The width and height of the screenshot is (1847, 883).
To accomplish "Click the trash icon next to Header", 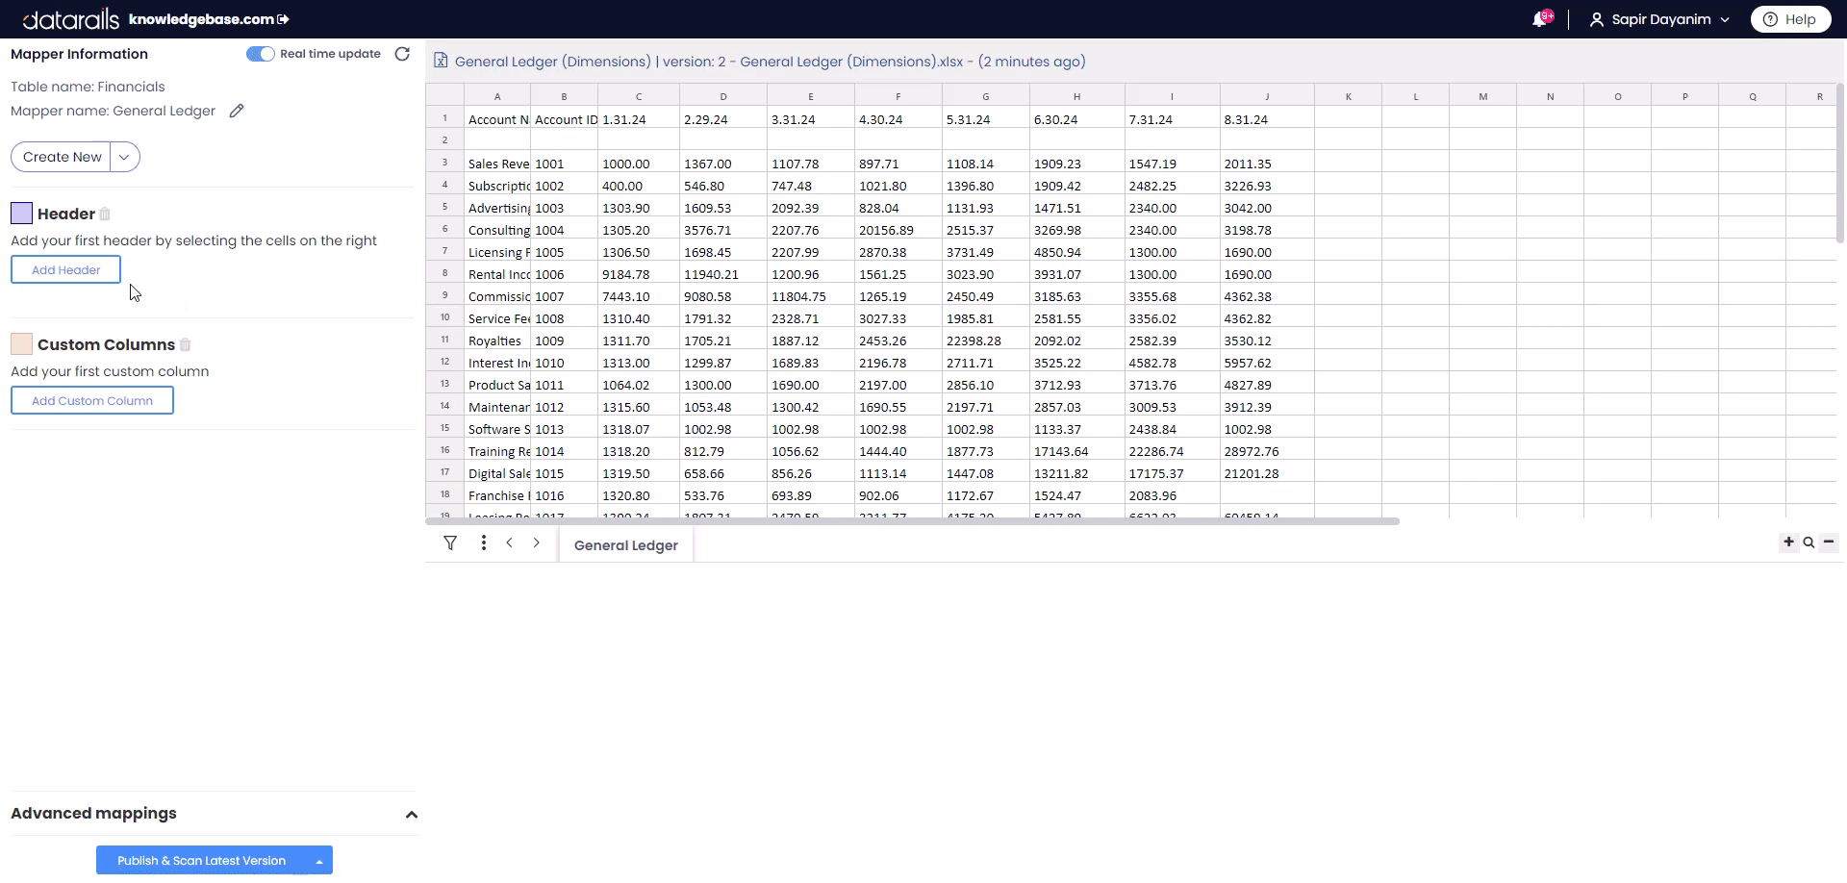I will tap(105, 214).
